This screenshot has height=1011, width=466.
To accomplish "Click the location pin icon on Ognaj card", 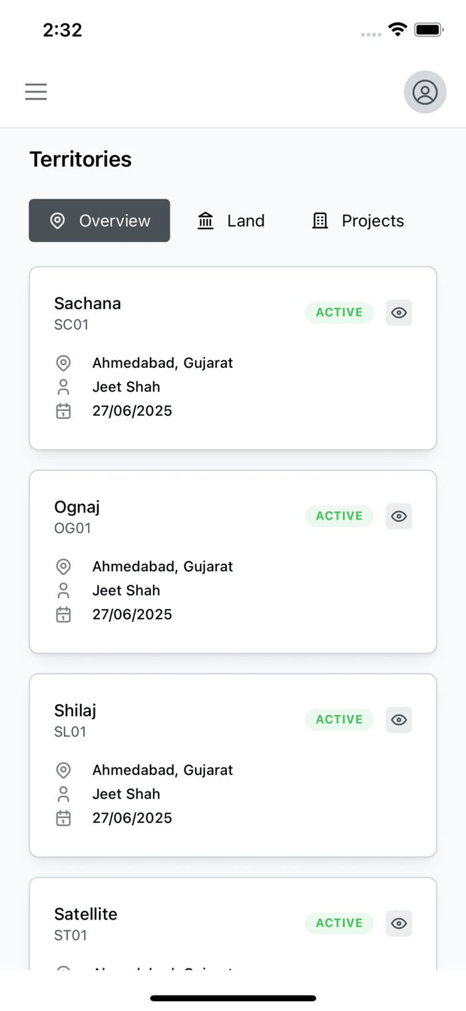I will (x=63, y=566).
